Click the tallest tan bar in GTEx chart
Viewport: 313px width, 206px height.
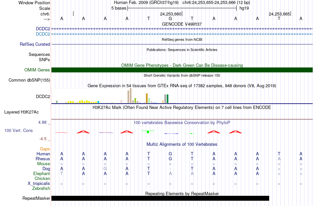pos(131,96)
